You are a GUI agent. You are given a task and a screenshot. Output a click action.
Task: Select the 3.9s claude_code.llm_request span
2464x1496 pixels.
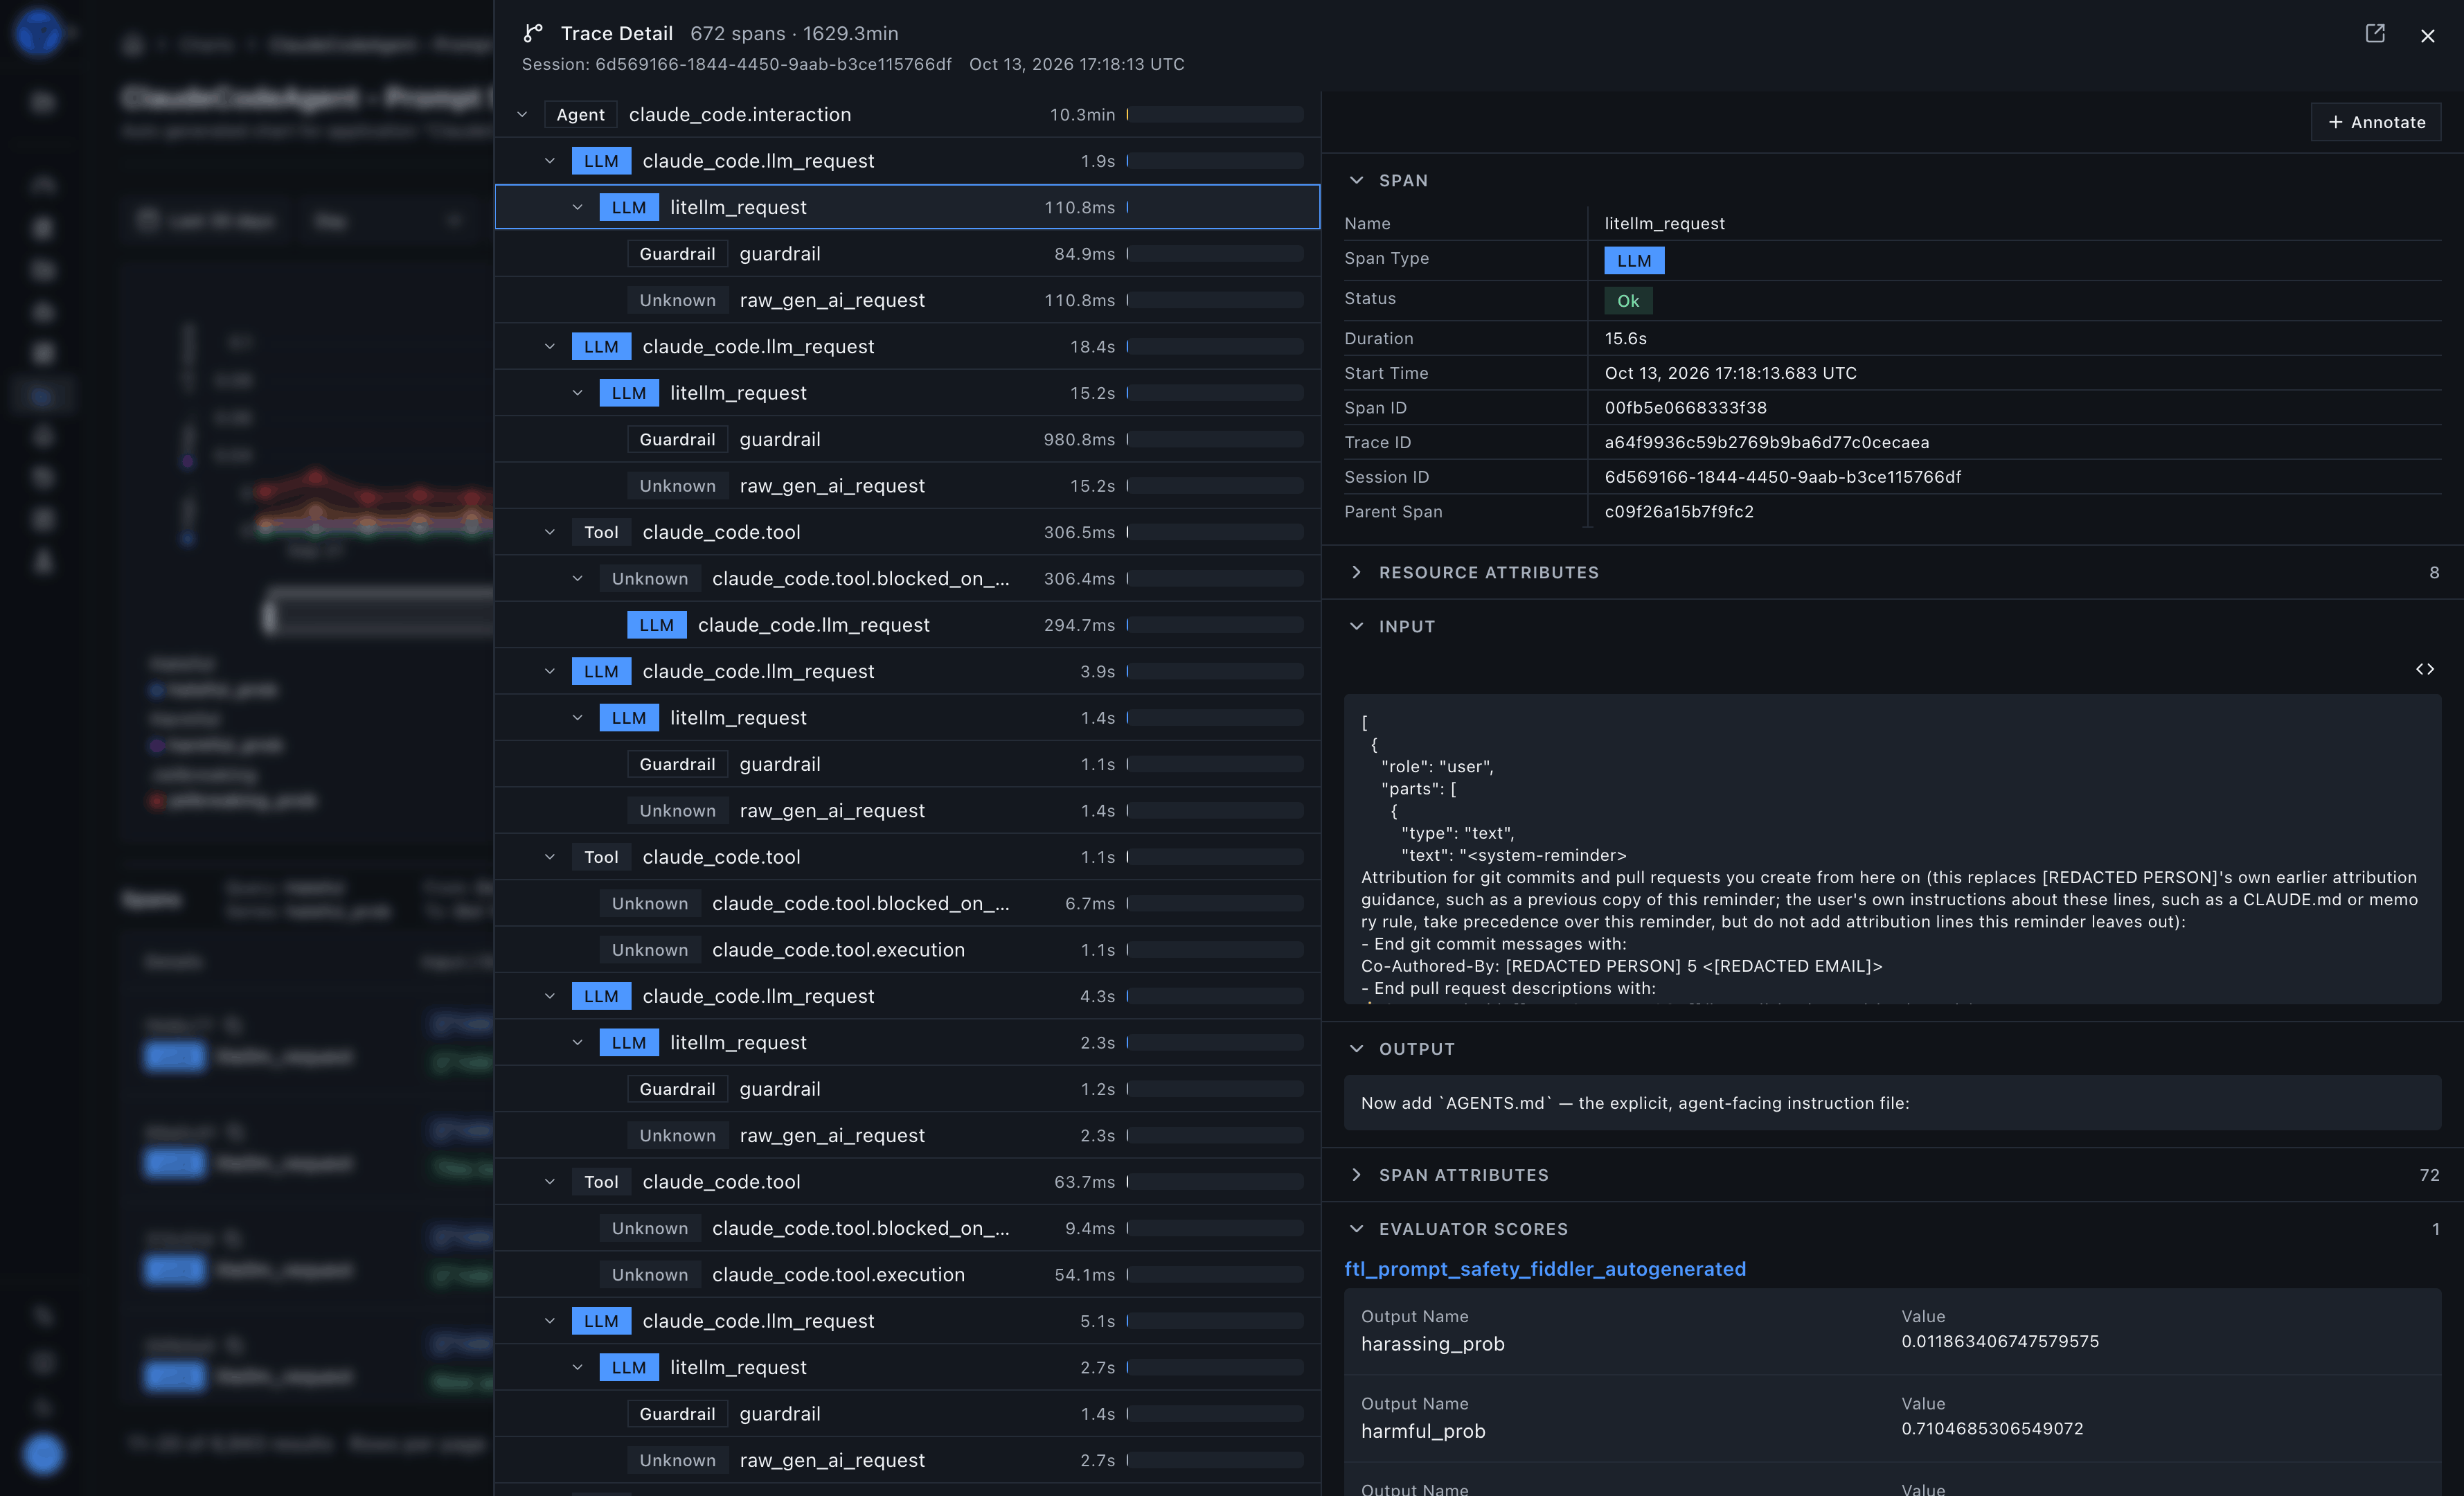click(x=908, y=671)
